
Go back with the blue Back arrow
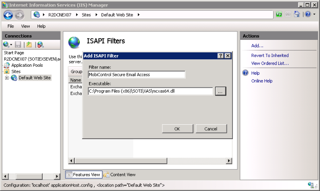[x=8, y=15]
